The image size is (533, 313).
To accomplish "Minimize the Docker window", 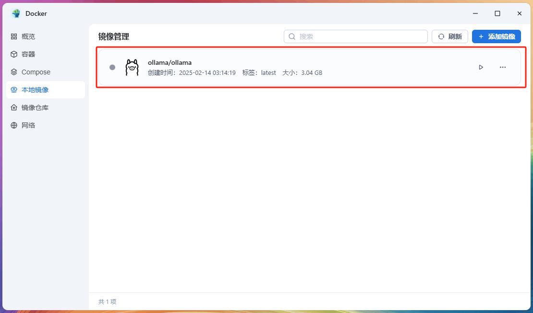I will 475,13.
